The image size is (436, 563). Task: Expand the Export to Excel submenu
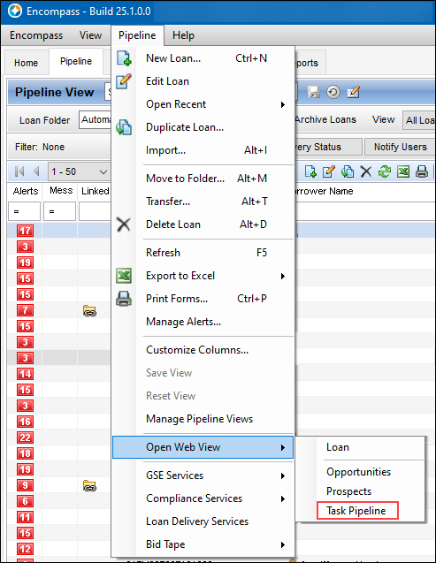[283, 276]
